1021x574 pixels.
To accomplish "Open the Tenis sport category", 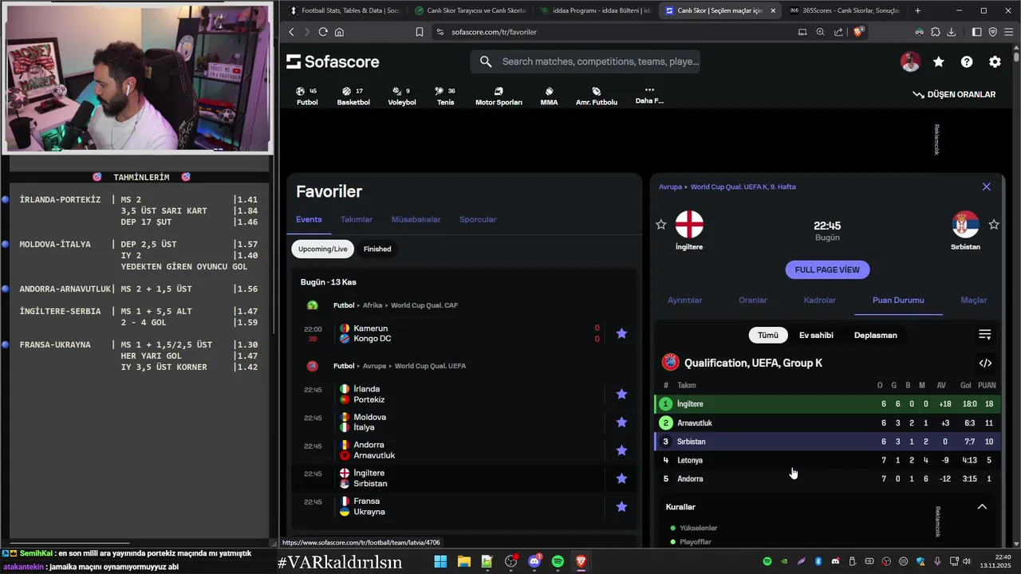I will (x=445, y=96).
